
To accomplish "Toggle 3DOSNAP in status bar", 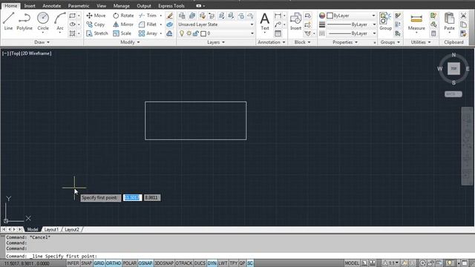I will (x=164, y=263).
